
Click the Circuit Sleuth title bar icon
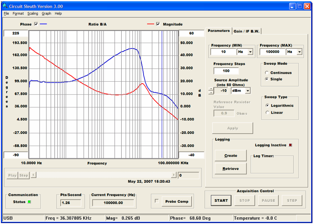click(x=5, y=6)
